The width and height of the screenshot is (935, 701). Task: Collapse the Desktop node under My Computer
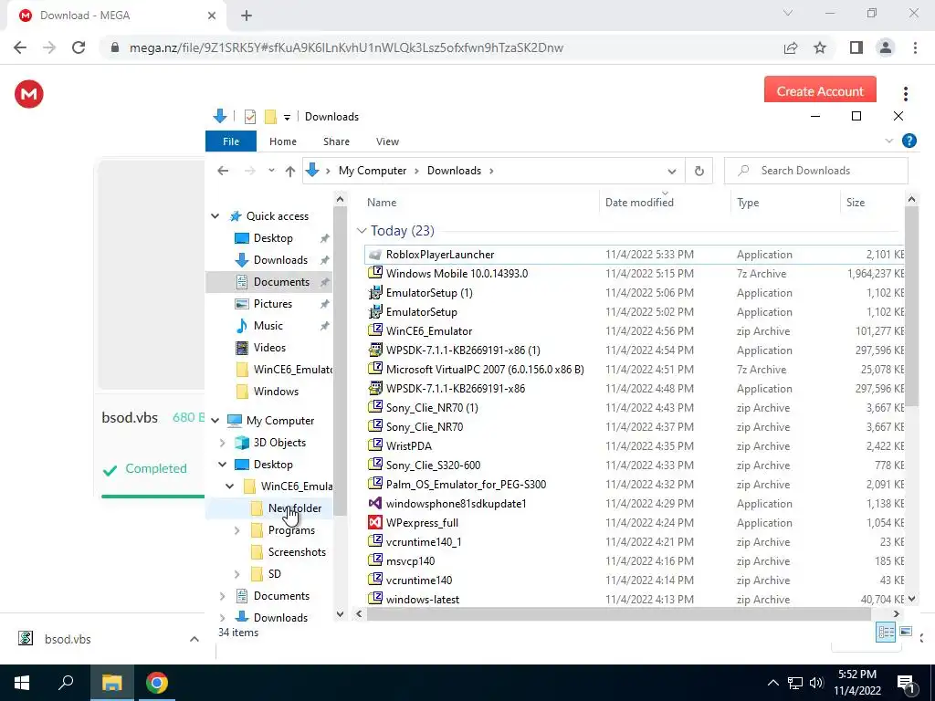click(223, 465)
